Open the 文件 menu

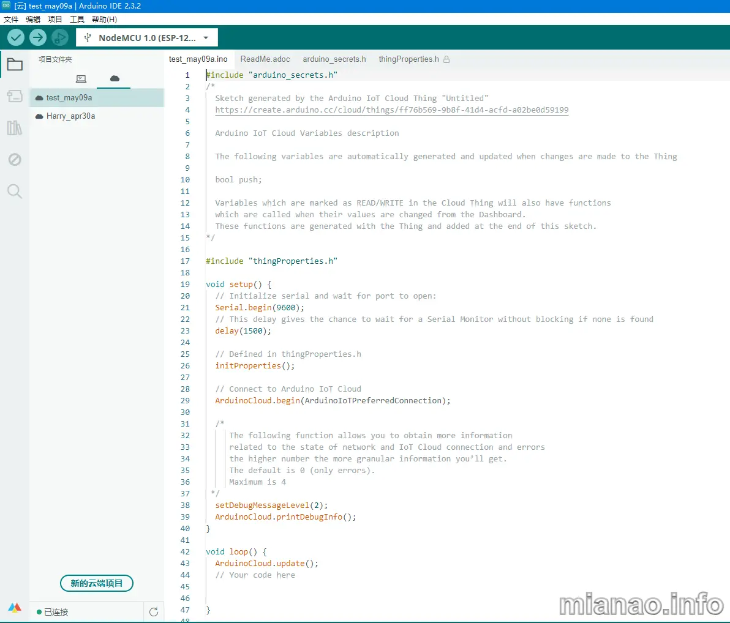point(11,19)
